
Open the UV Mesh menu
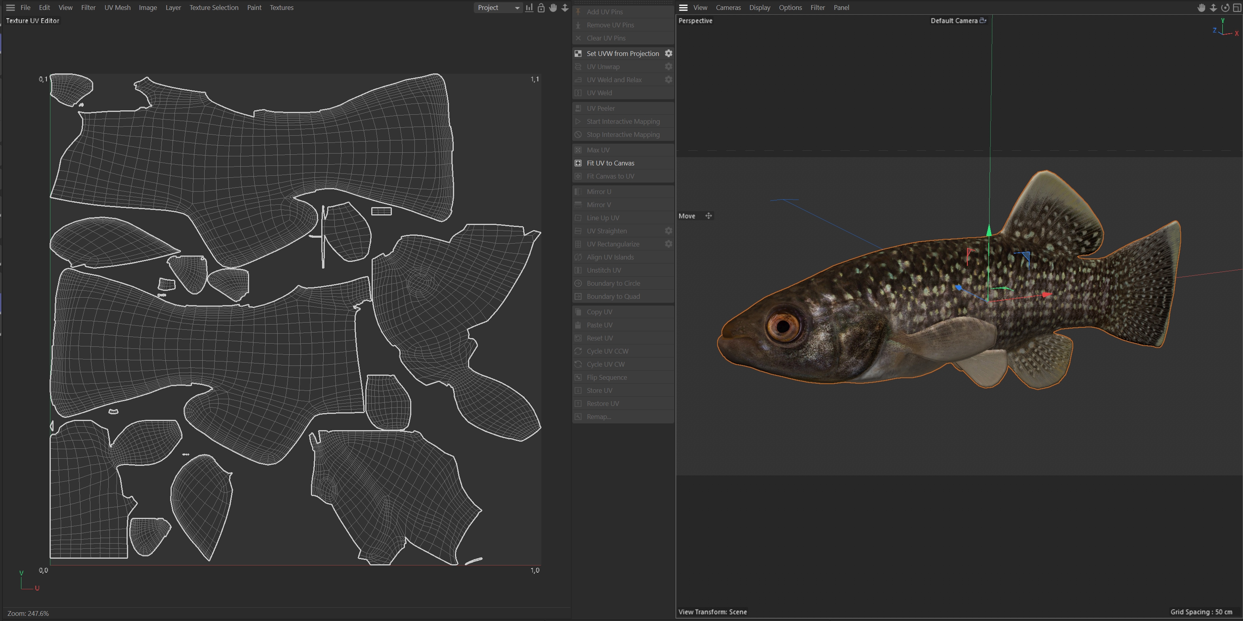117,8
